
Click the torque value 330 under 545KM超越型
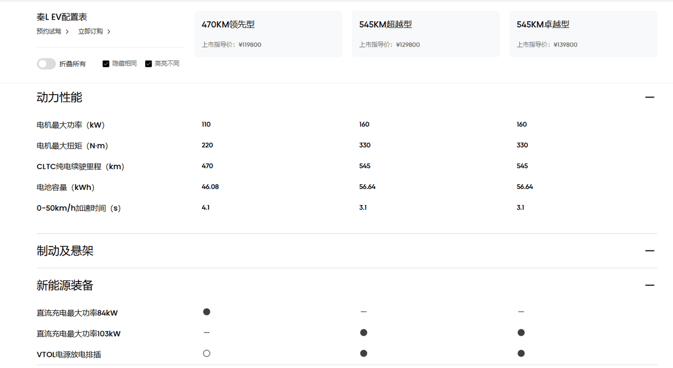coord(365,145)
